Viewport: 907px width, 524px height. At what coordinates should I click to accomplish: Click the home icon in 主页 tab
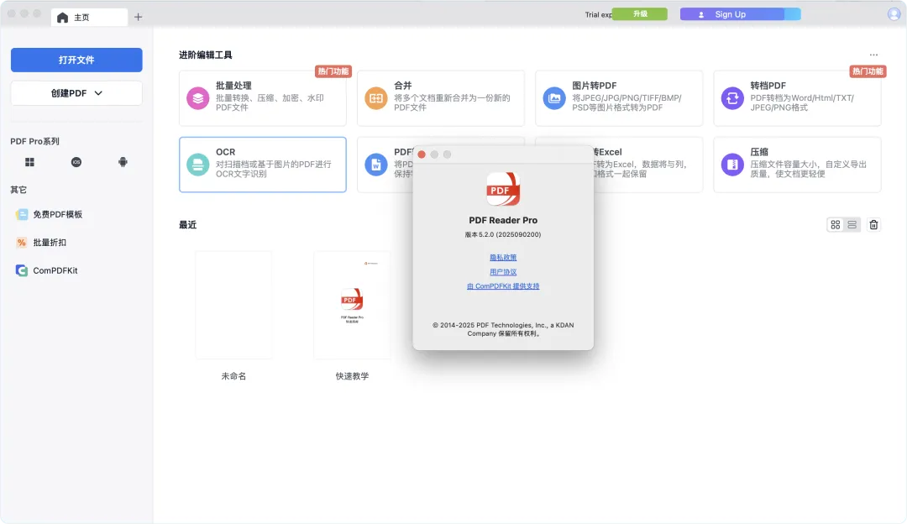[62, 18]
